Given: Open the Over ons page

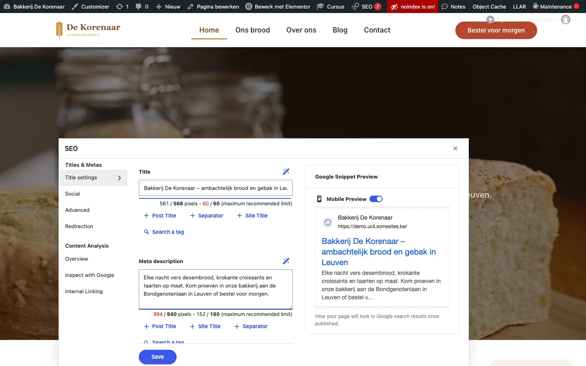Looking at the screenshot, I should click(x=301, y=30).
